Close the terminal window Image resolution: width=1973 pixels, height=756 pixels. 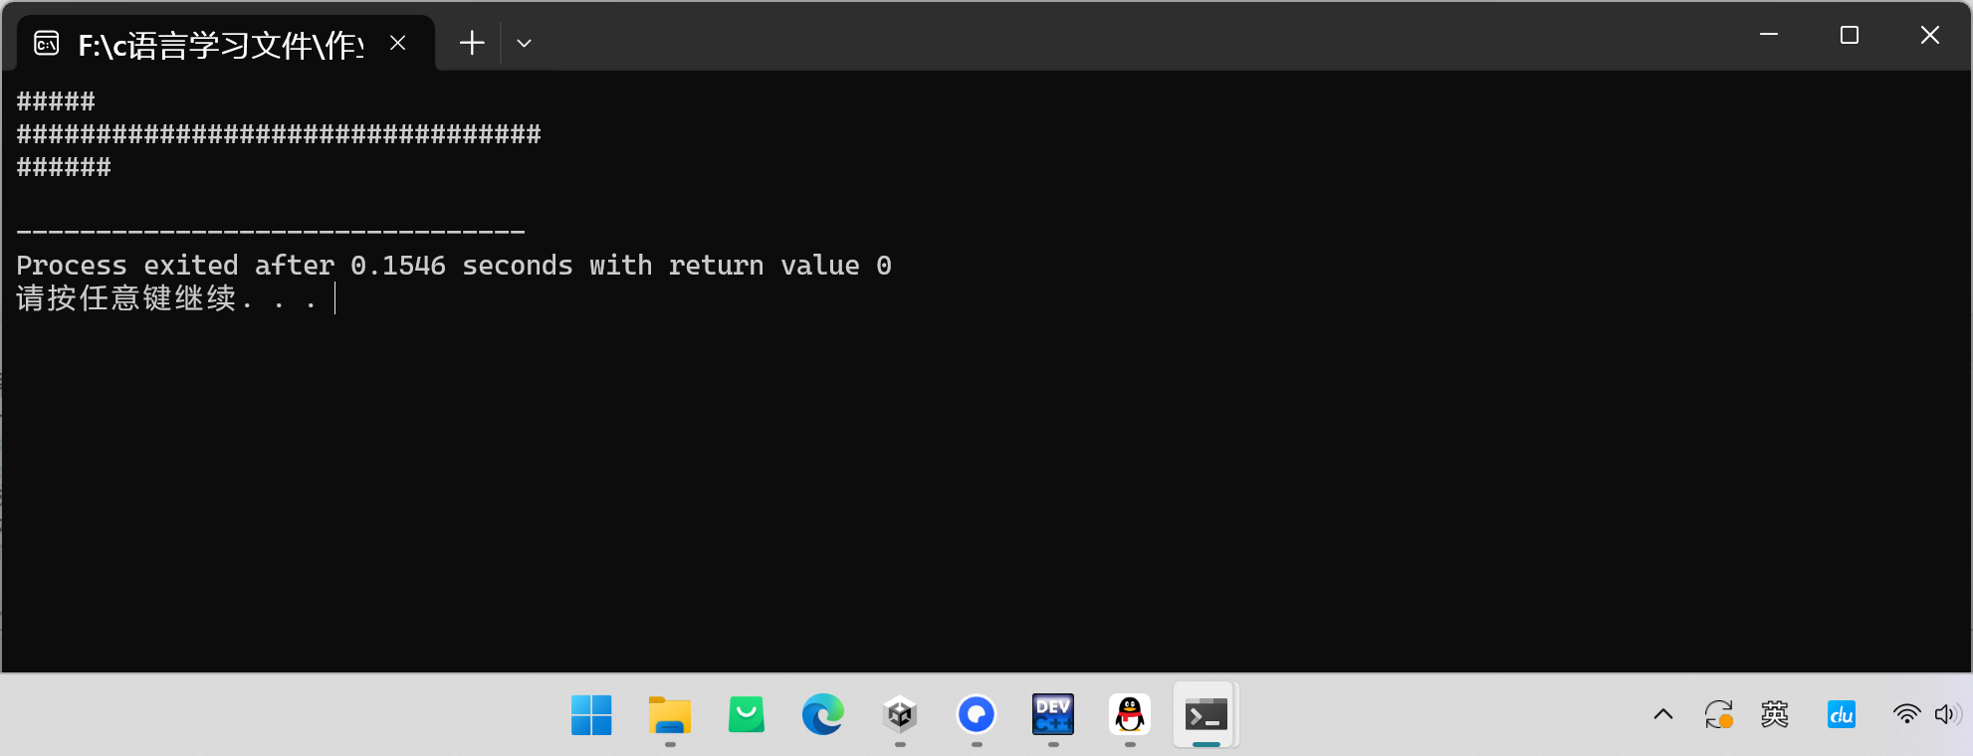click(x=1929, y=35)
